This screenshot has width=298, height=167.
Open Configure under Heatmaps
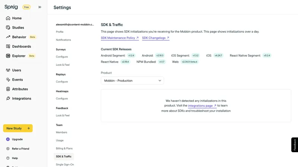click(62, 98)
